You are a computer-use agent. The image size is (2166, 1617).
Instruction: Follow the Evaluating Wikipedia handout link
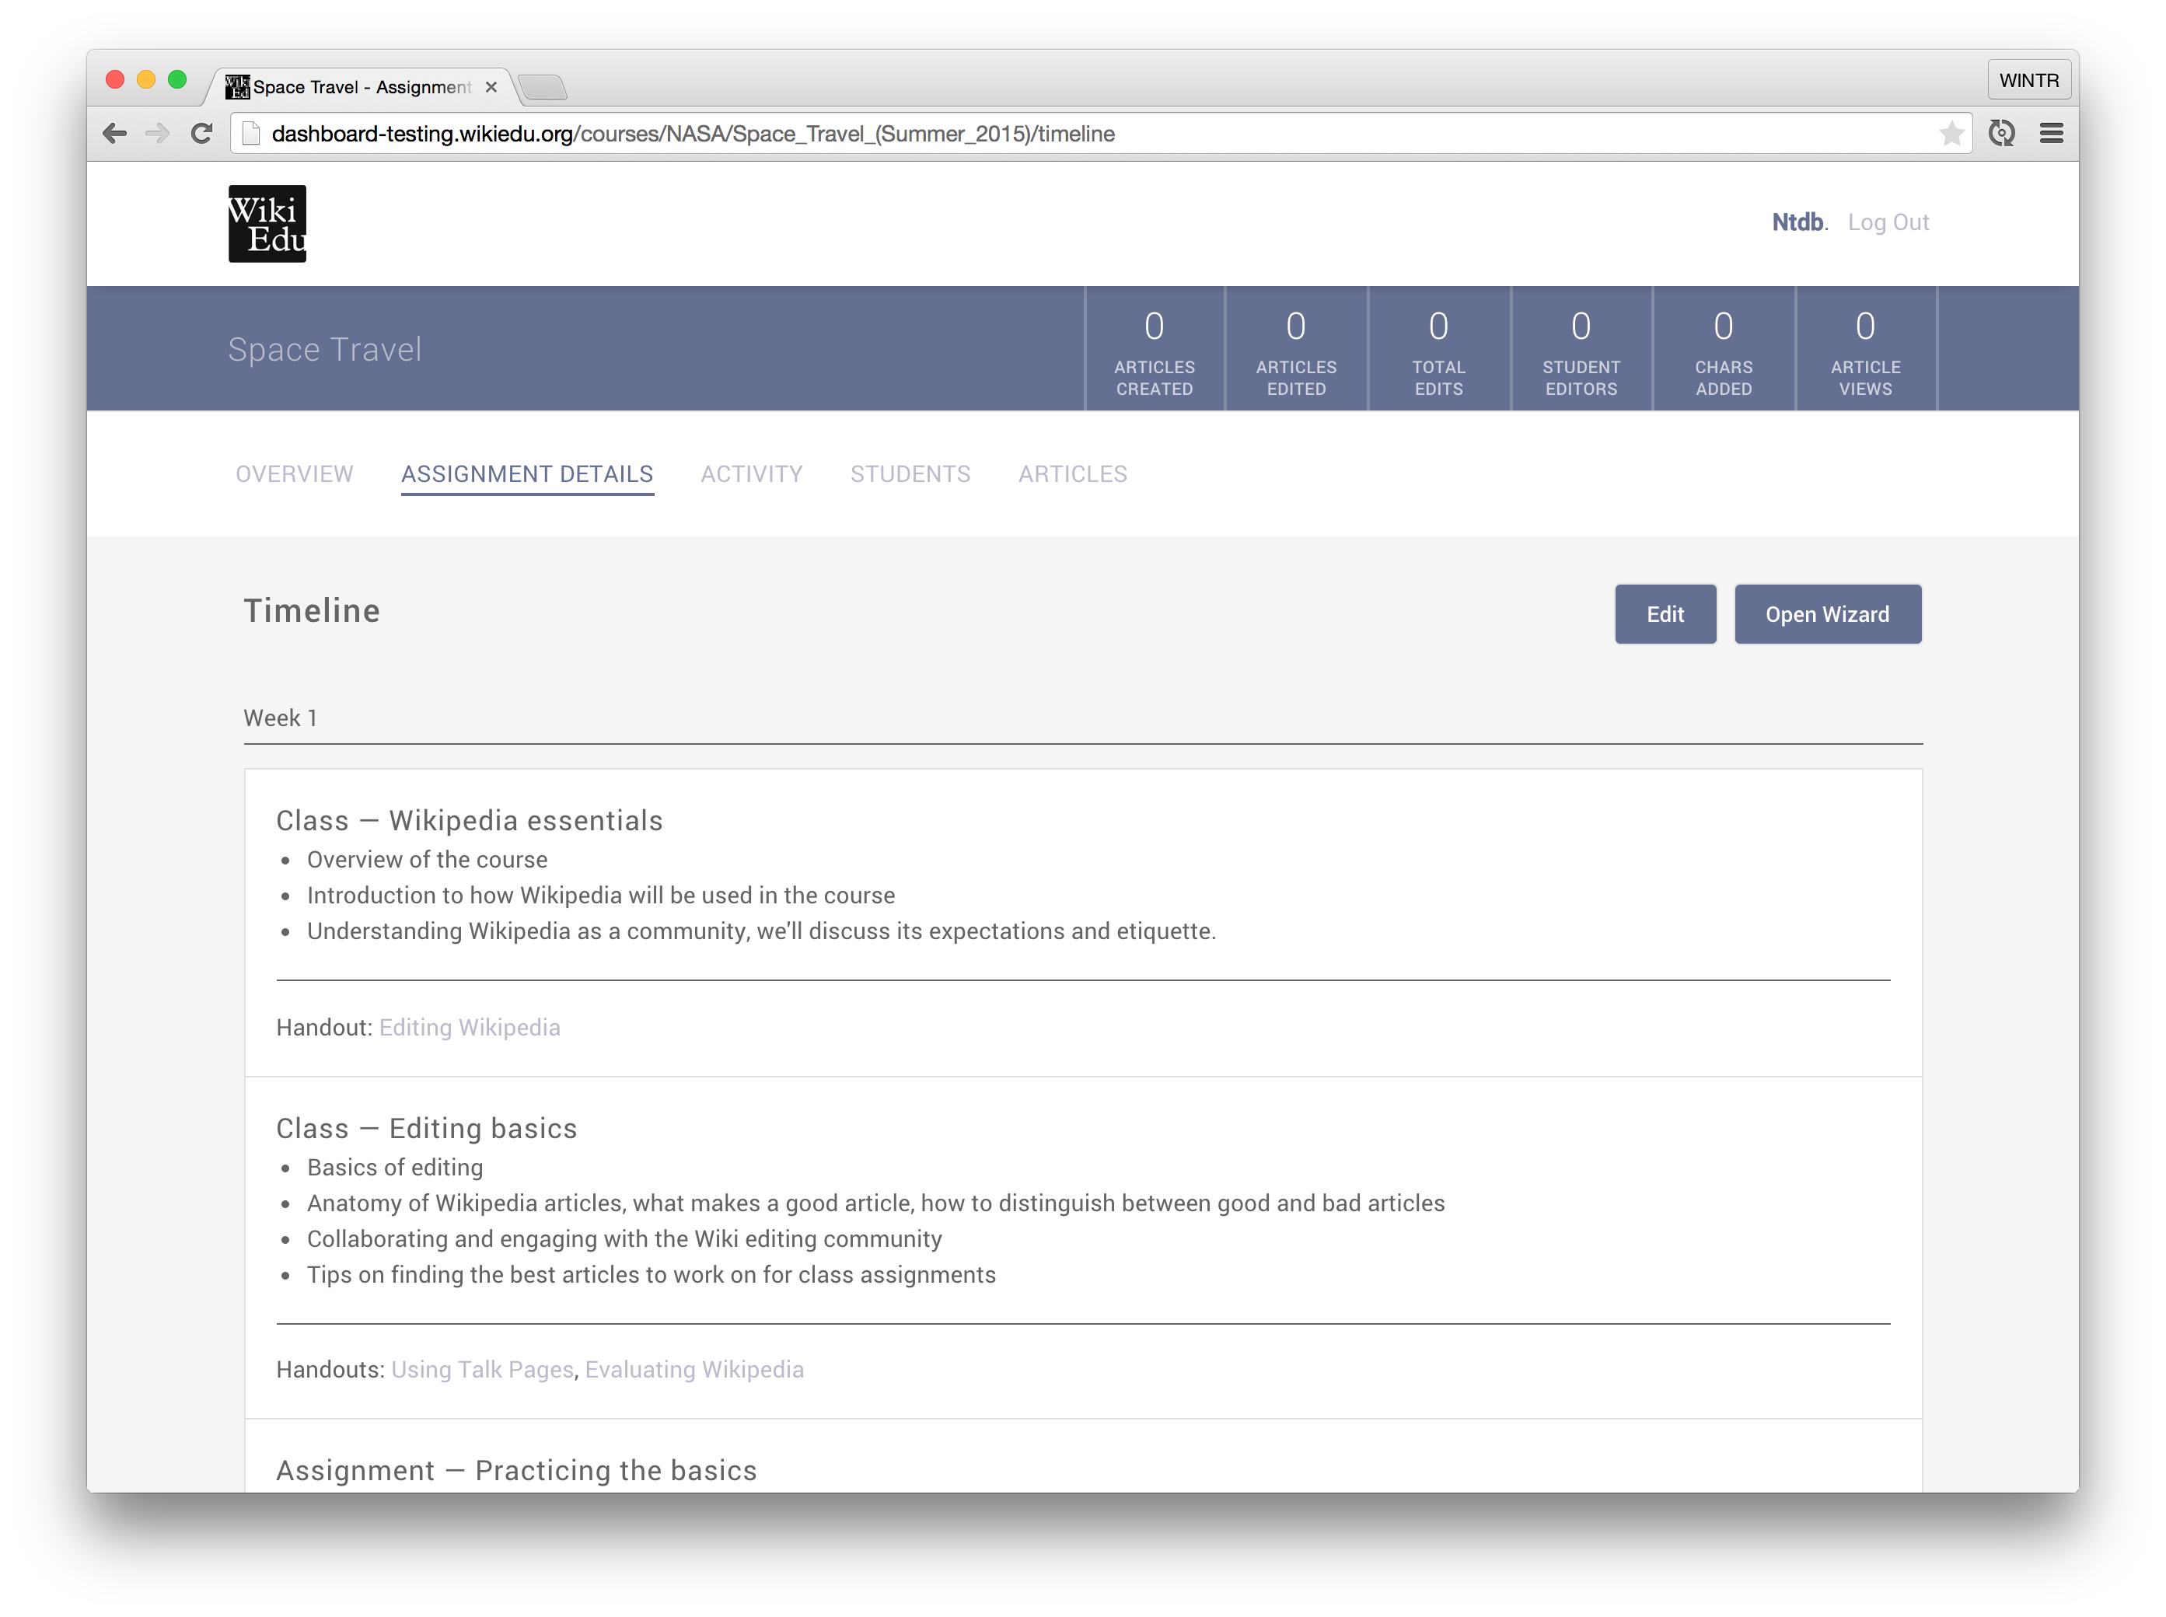pyautogui.click(x=695, y=1369)
